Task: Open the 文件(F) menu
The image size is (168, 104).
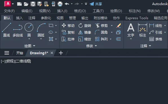Action: 9,11
